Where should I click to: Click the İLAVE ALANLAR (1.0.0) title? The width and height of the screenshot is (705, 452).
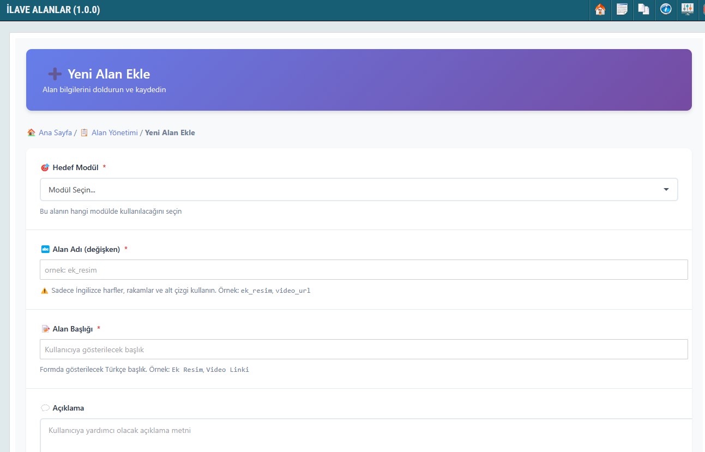point(53,10)
